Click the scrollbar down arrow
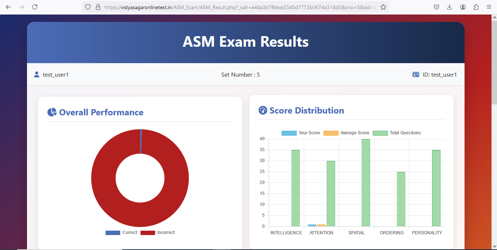The image size is (497, 250). point(494,246)
